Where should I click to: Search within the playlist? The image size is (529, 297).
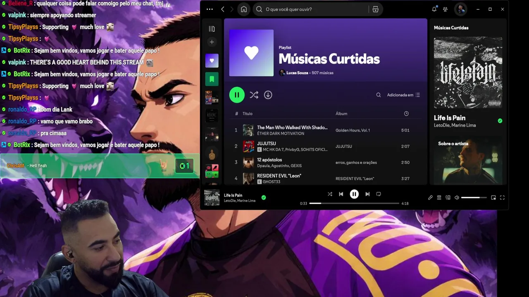tap(378, 95)
